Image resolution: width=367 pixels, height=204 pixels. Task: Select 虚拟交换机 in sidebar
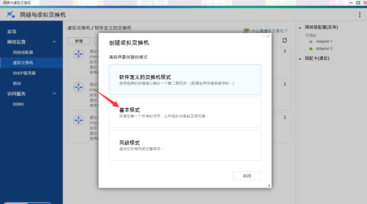pos(31,63)
